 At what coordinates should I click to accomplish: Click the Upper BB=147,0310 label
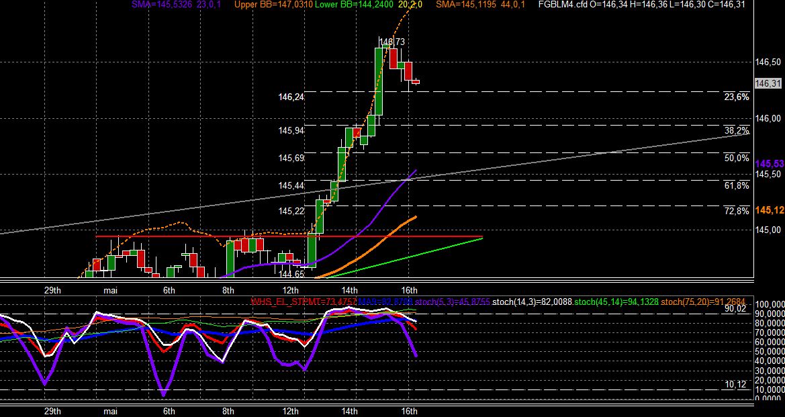[273, 5]
